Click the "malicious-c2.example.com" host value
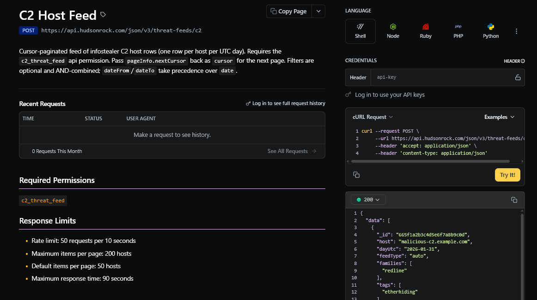Viewport: 537px width, 300px height. pos(434,241)
